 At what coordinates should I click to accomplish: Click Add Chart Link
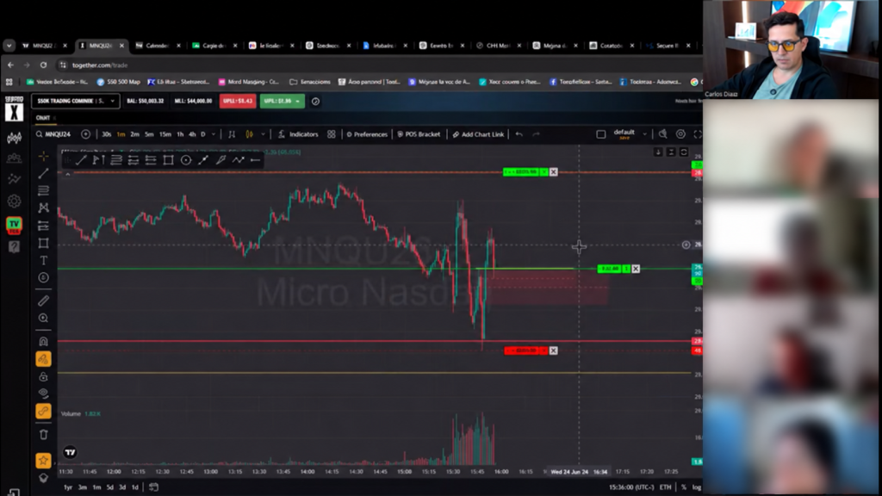tap(479, 134)
